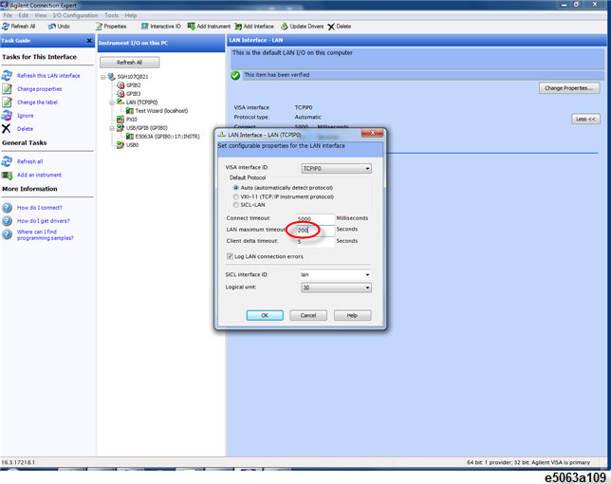Click the How do I get drivers help icon
The height and width of the screenshot is (484, 611).
click(x=7, y=221)
